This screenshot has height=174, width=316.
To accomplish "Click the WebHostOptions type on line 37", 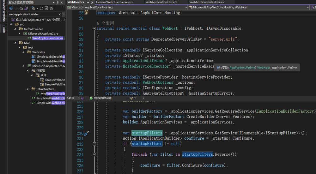I will click(158, 82).
